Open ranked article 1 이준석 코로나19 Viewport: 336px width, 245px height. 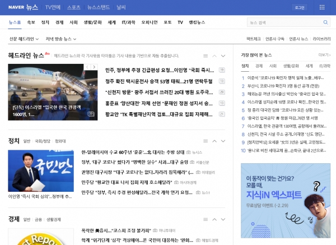pyautogui.click(x=286, y=78)
